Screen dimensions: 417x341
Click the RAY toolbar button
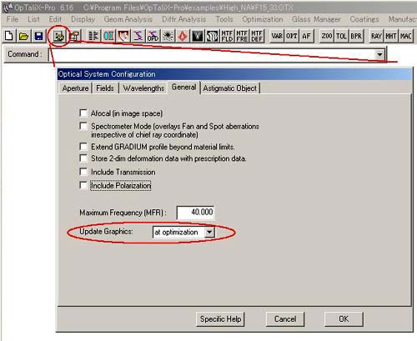tap(376, 36)
